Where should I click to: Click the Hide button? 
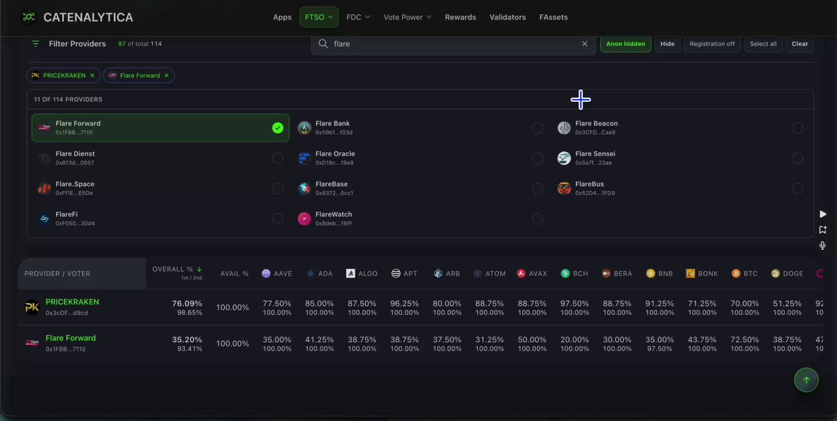point(667,44)
